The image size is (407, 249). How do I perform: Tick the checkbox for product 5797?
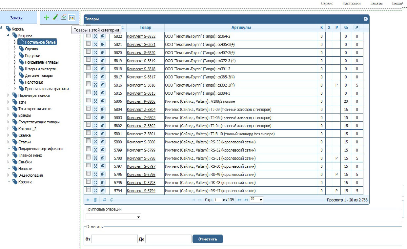pos(88,165)
